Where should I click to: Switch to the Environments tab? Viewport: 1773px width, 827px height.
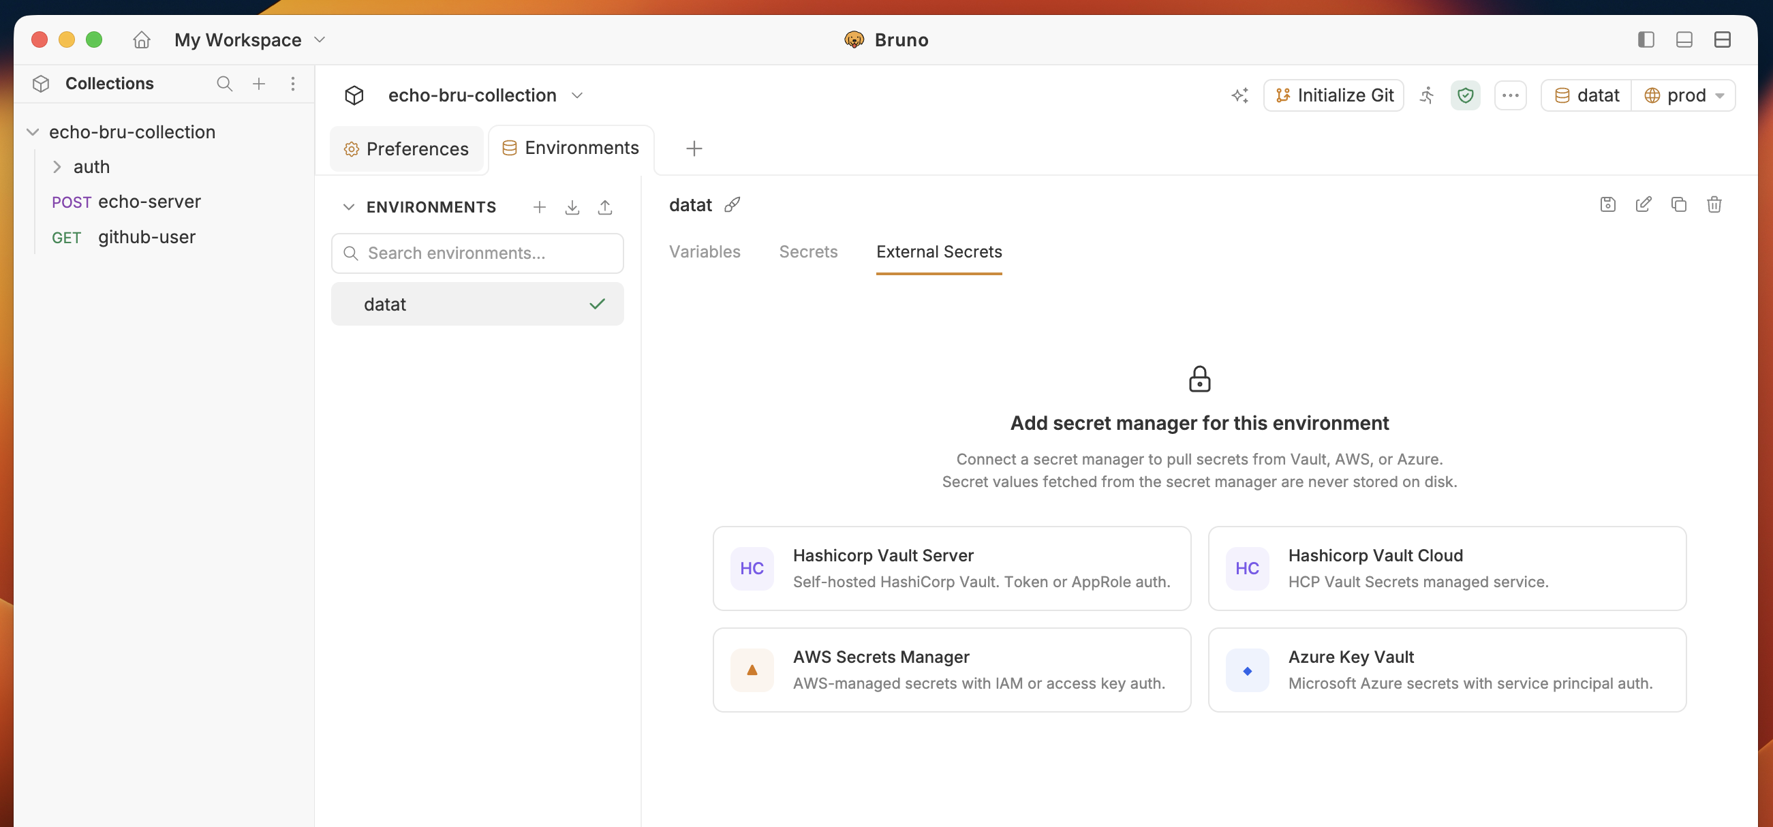(x=570, y=148)
